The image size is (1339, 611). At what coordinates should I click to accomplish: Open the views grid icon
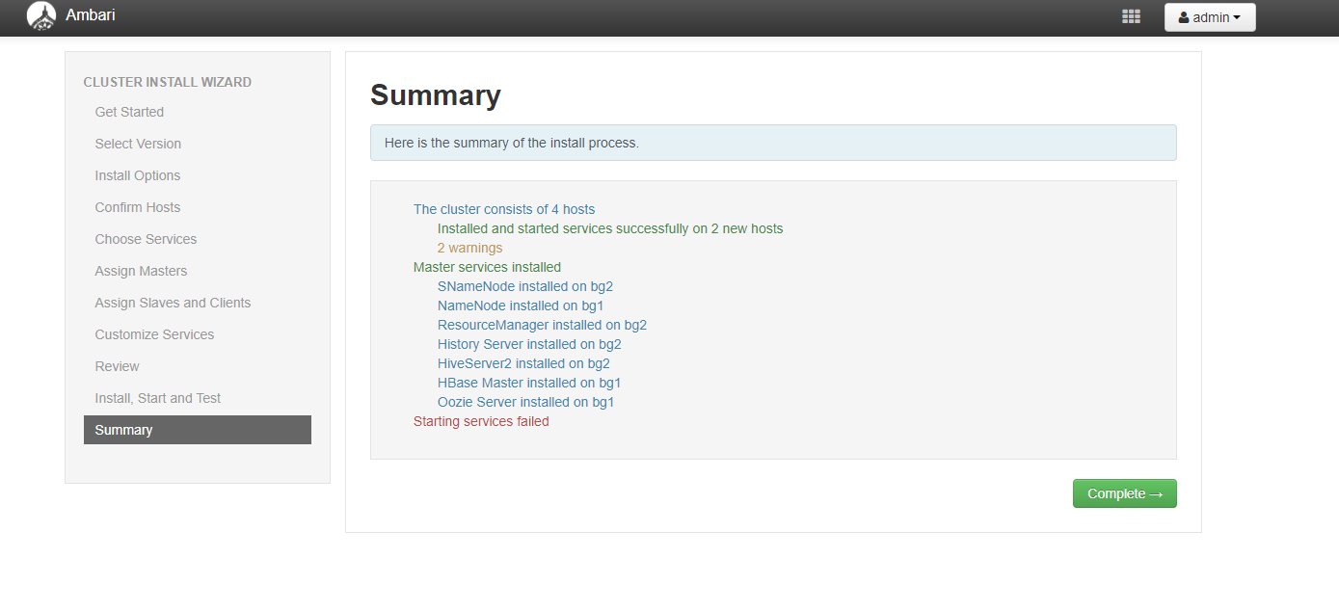tap(1132, 16)
